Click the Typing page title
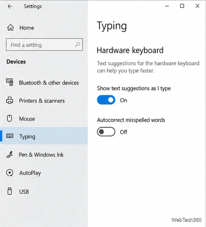Image resolution: width=206 pixels, height=227 pixels. (x=112, y=26)
